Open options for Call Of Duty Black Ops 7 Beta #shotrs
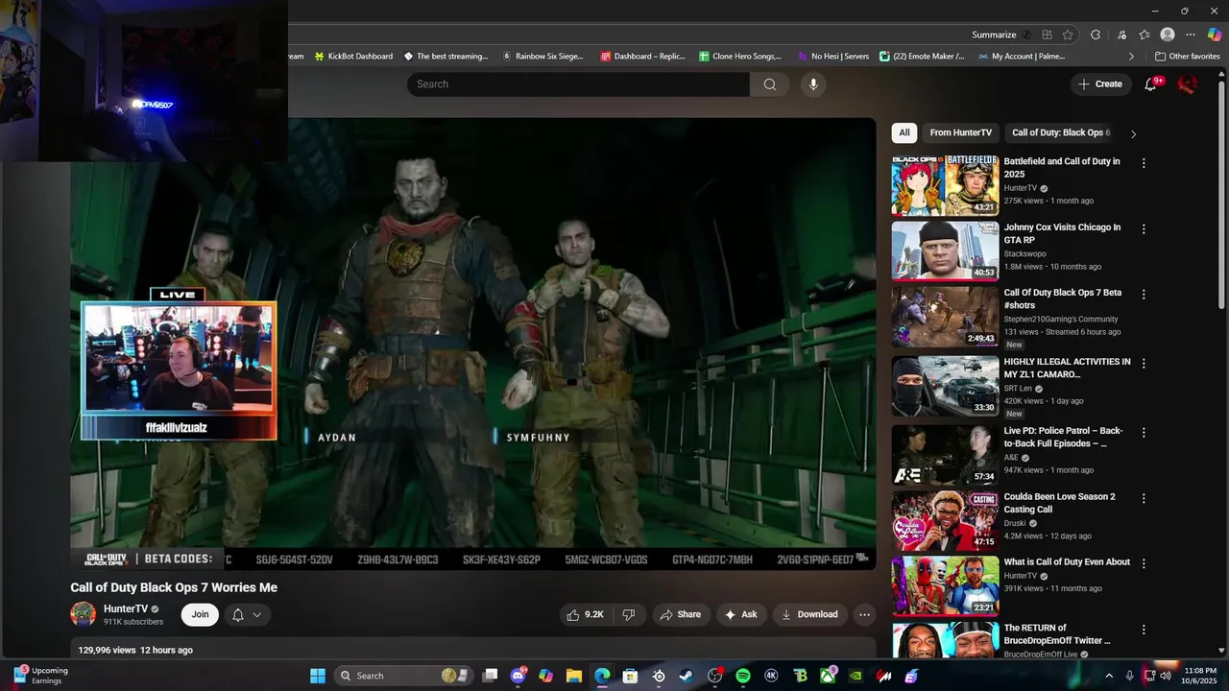This screenshot has width=1229, height=691. [1144, 295]
